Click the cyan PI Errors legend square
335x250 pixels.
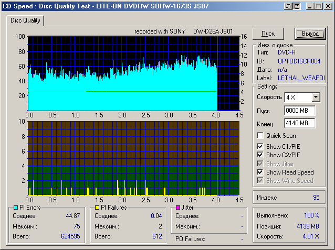tap(15, 208)
